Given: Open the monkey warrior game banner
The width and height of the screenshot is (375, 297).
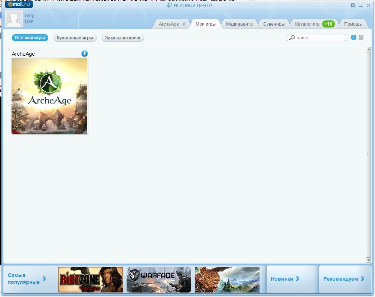Looking at the screenshot, I should (227, 280).
